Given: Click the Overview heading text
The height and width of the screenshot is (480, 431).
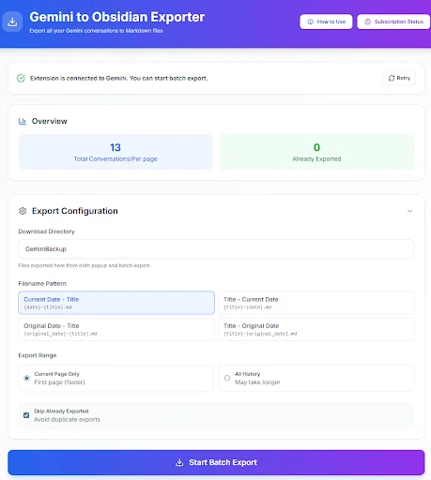Looking at the screenshot, I should 49,121.
